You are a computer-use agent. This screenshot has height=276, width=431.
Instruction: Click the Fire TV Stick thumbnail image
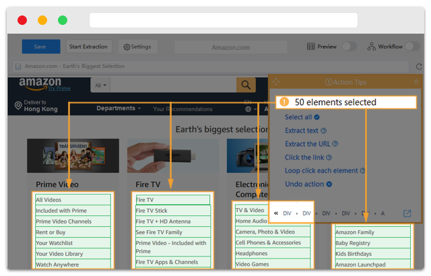tap(173, 156)
